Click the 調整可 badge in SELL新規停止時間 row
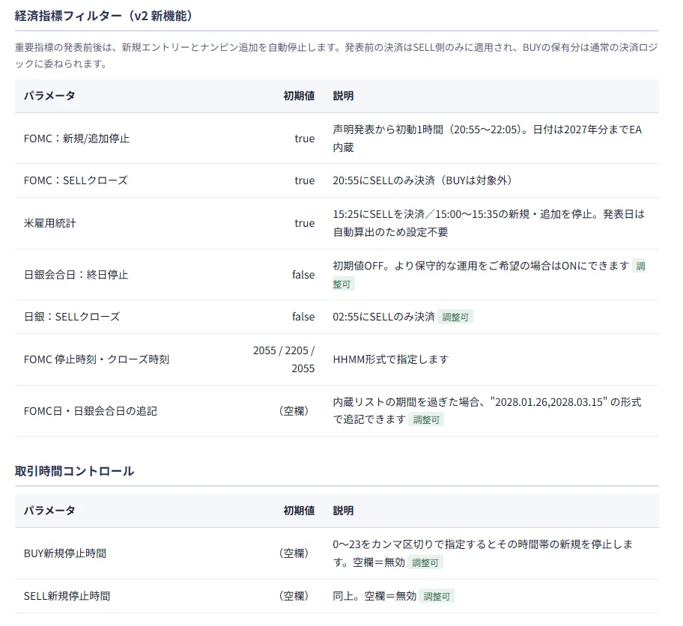 pyautogui.click(x=437, y=596)
